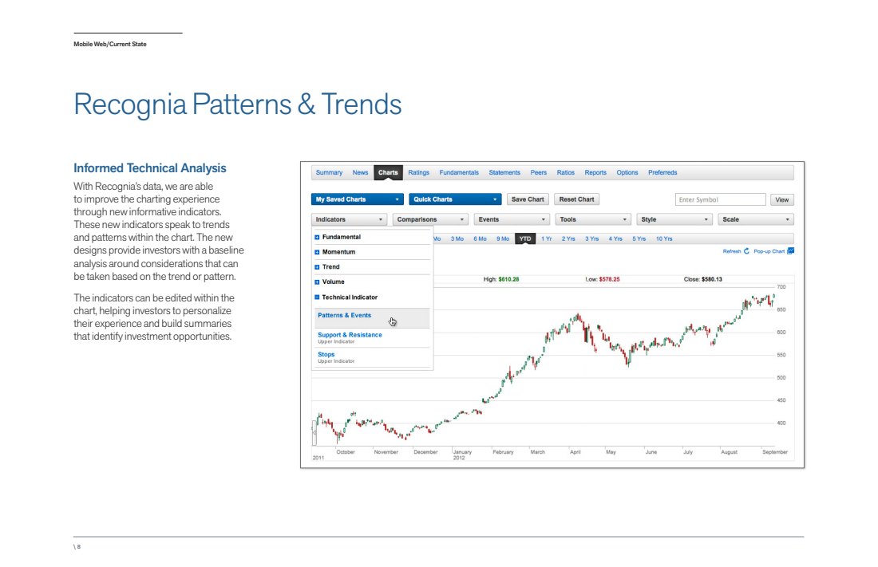Switch to the Fundamentals tab
The image size is (878, 567).
click(x=459, y=172)
